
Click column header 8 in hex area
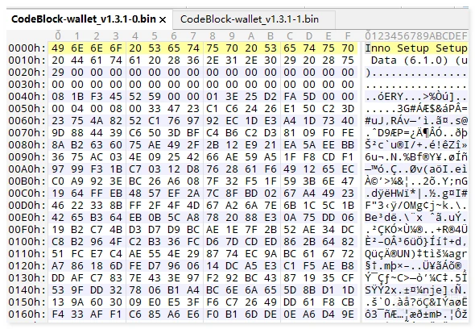213,36
